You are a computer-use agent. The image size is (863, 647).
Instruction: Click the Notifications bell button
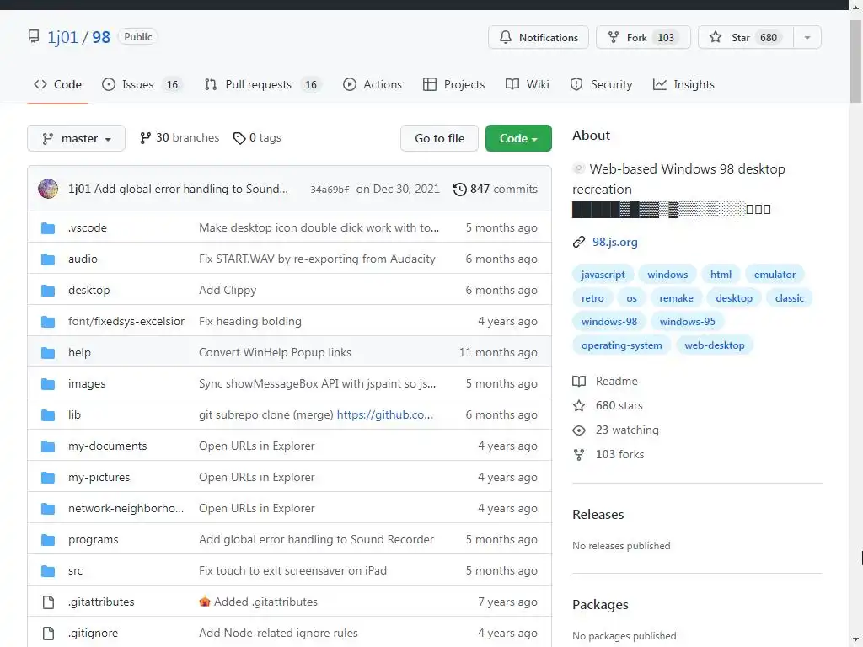pos(539,37)
